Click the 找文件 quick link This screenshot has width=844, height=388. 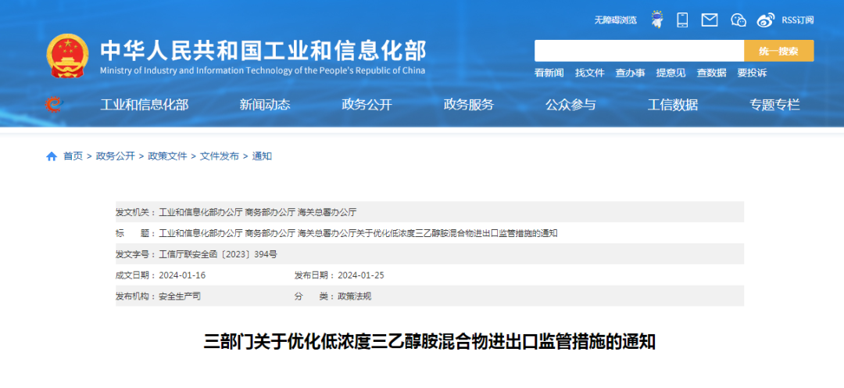[589, 73]
